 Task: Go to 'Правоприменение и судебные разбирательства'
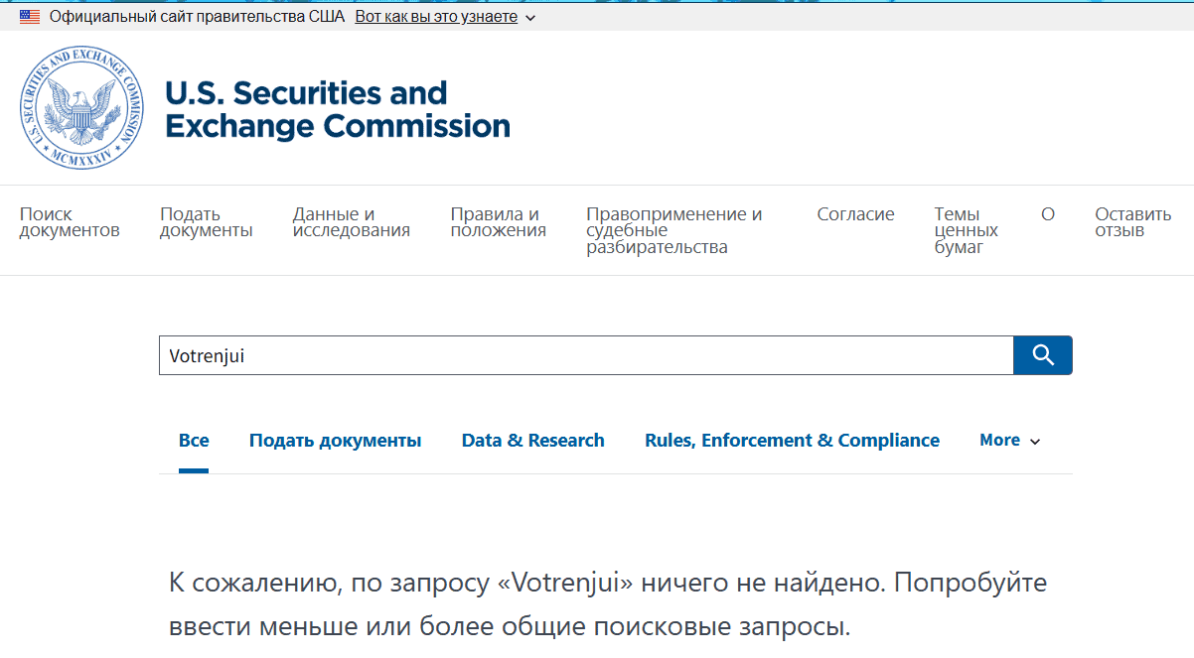(674, 230)
